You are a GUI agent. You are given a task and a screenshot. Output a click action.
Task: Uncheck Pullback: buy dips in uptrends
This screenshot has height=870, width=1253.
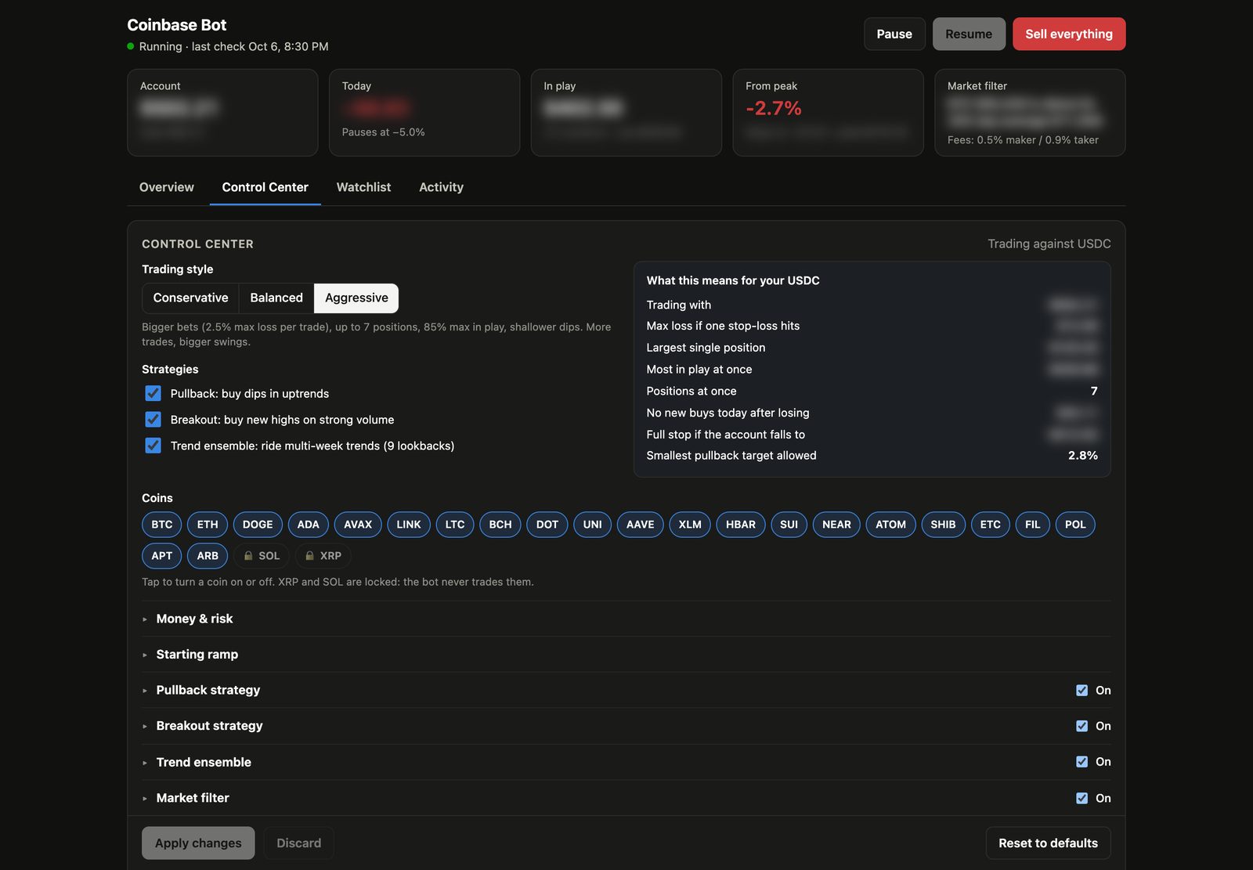tap(153, 393)
